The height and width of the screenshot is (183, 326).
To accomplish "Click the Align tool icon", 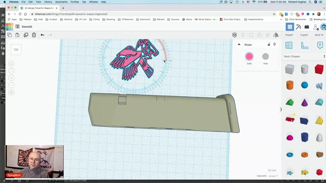I will point(268,35).
